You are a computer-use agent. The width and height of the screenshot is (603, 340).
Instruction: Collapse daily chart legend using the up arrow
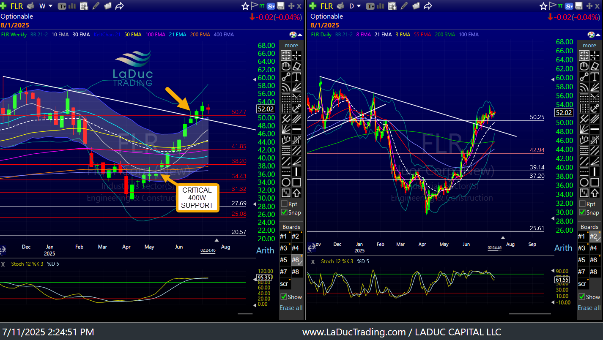click(598, 35)
